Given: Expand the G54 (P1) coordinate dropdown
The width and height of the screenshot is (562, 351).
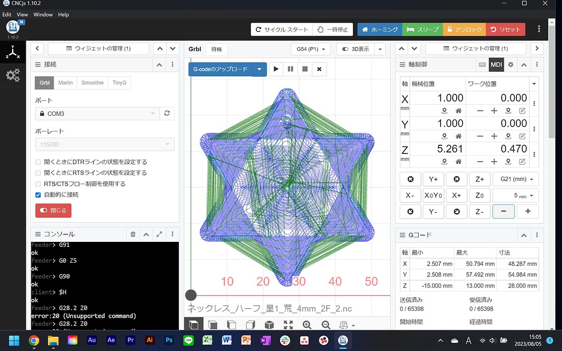Looking at the screenshot, I should click(310, 49).
